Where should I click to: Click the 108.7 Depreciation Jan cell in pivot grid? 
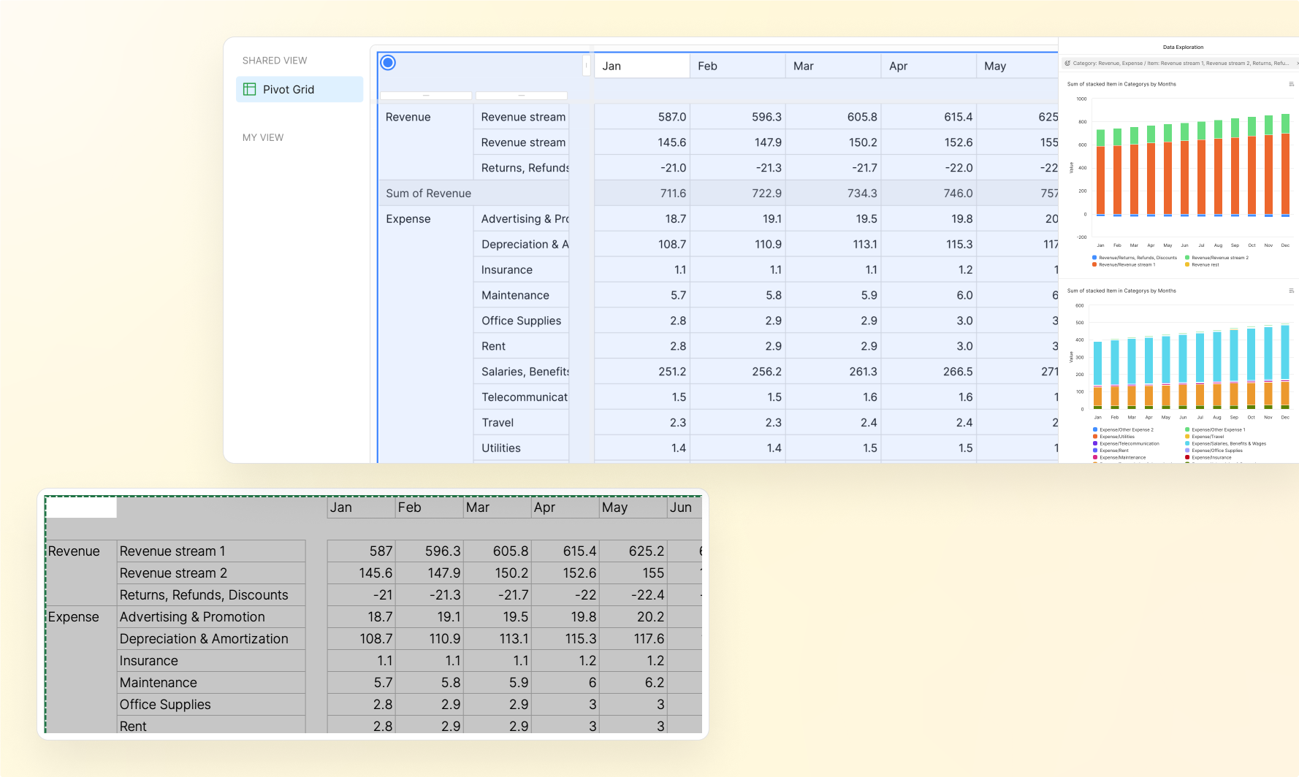tap(642, 245)
